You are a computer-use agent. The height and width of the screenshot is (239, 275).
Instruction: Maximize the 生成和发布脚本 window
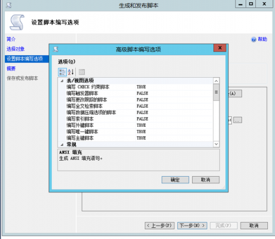(251, 4)
